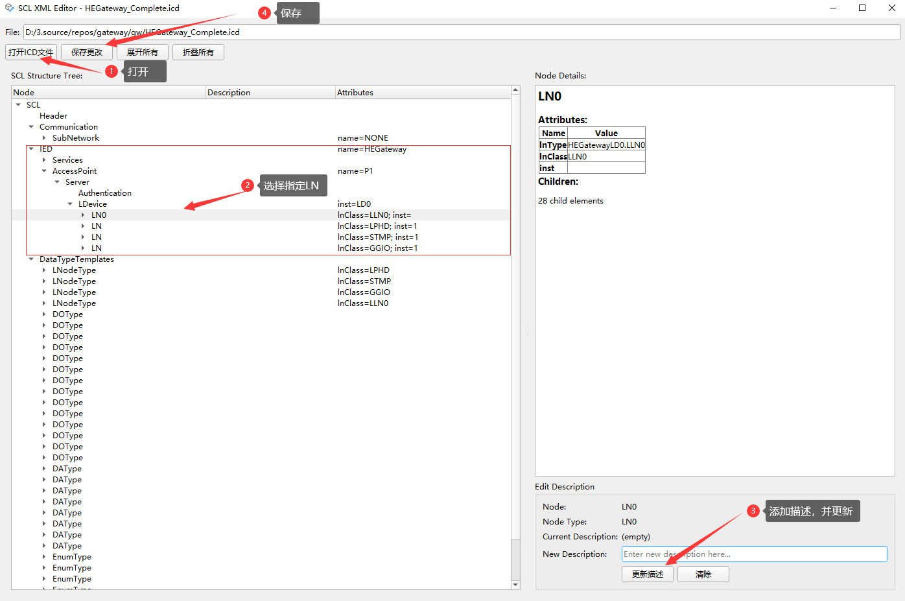Select the Authentication tree item
Image resolution: width=905 pixels, height=601 pixels.
coord(104,193)
